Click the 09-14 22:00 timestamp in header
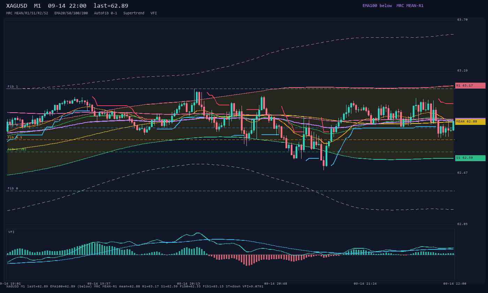Screen dimensions: 488x293 pos(67,6)
